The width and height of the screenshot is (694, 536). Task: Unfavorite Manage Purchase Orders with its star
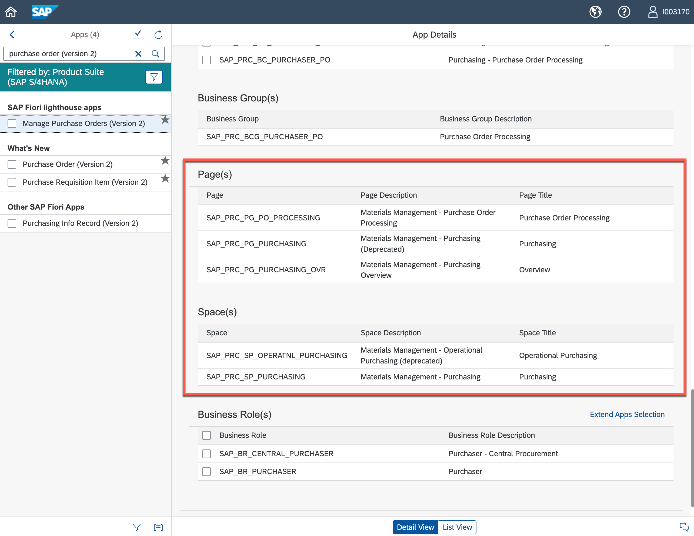(165, 120)
